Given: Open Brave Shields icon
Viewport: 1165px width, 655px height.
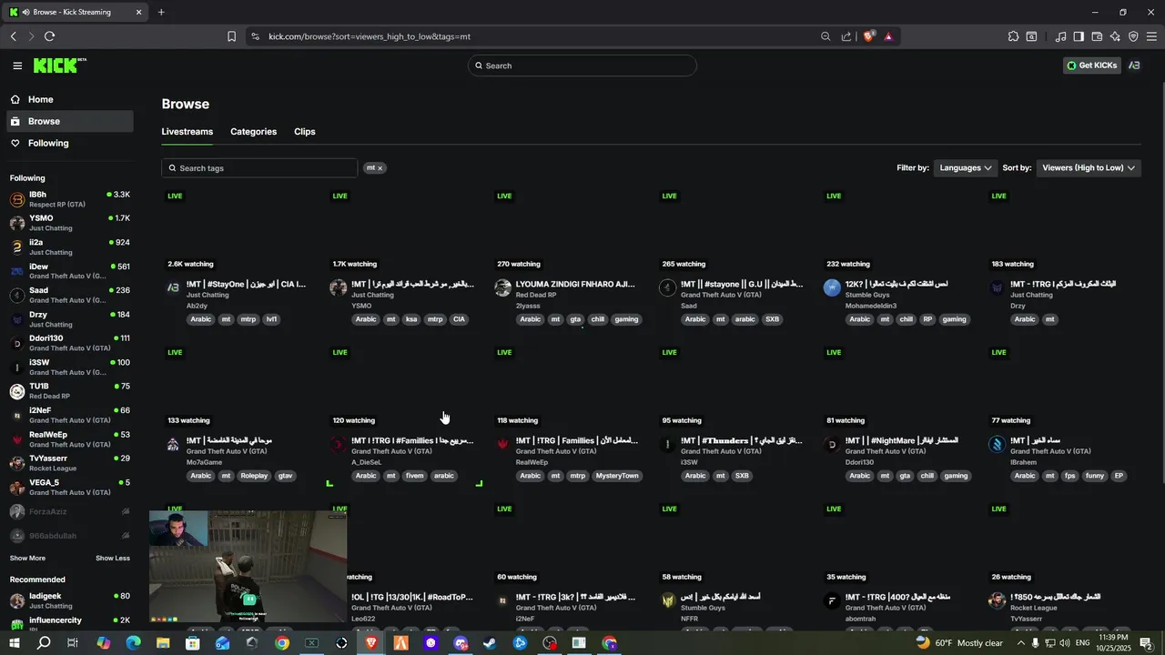Looking at the screenshot, I should pyautogui.click(x=869, y=36).
